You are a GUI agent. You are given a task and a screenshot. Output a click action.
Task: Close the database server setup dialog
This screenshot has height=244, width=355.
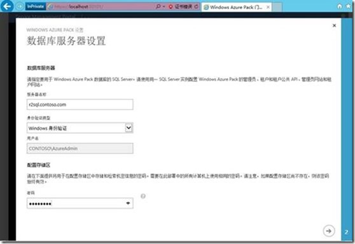pyautogui.click(x=334, y=25)
